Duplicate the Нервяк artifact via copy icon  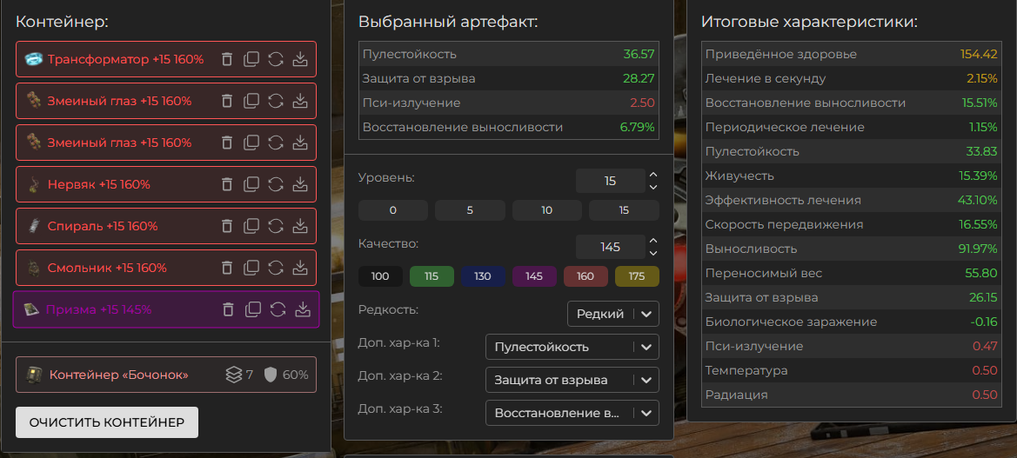point(251,184)
